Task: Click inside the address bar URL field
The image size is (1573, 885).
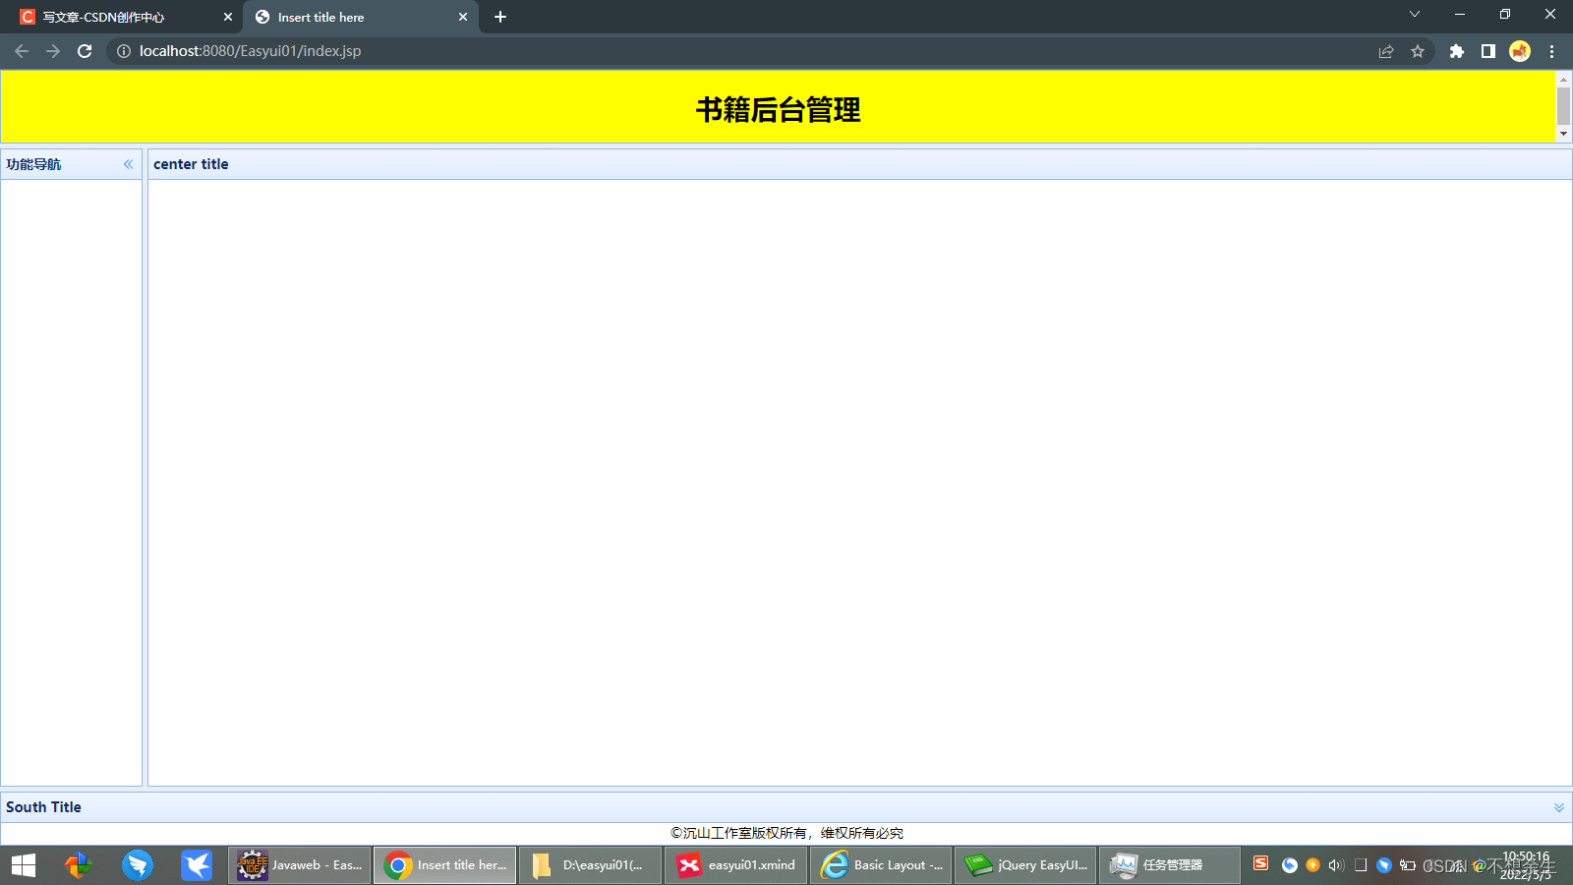Action: tap(295, 51)
